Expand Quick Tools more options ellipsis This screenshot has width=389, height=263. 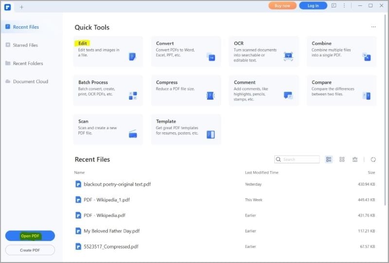373,27
